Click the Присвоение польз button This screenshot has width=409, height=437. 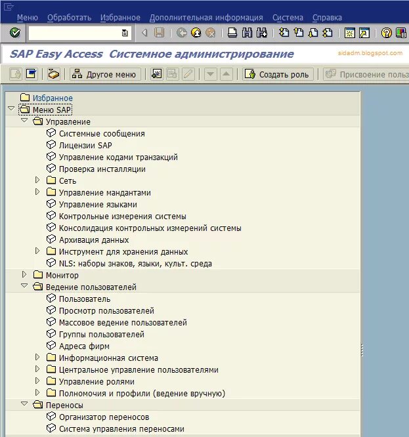pos(366,74)
